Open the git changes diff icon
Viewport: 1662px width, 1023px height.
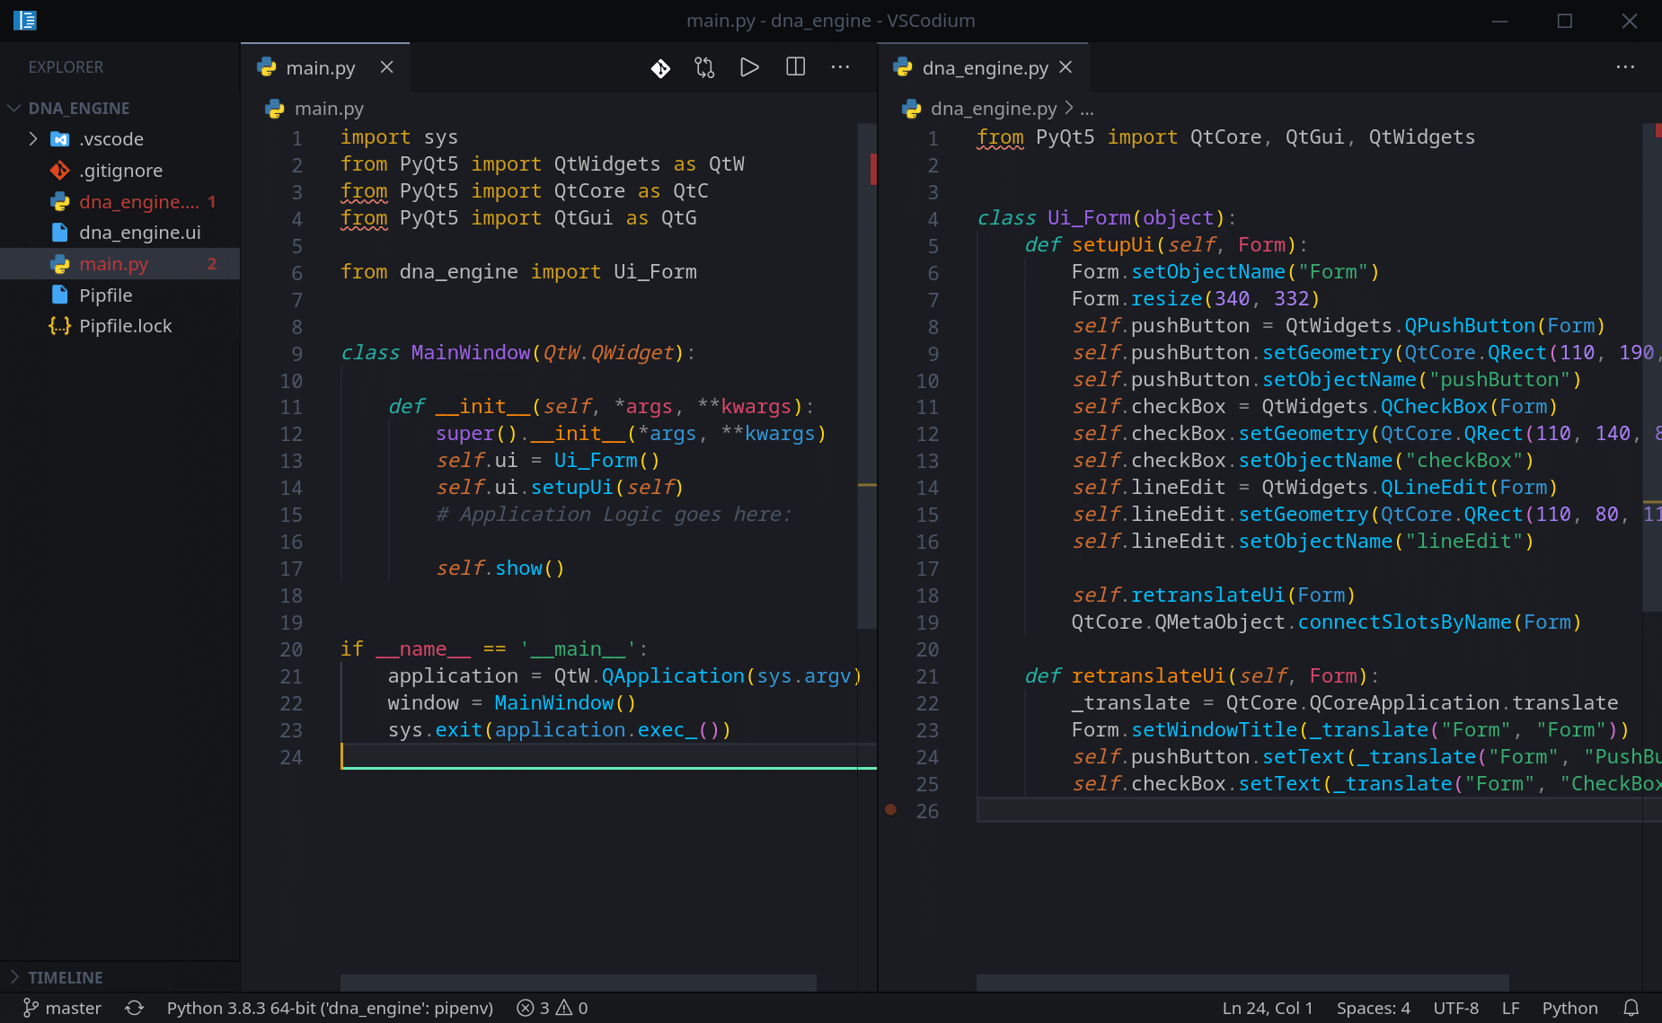tap(660, 67)
